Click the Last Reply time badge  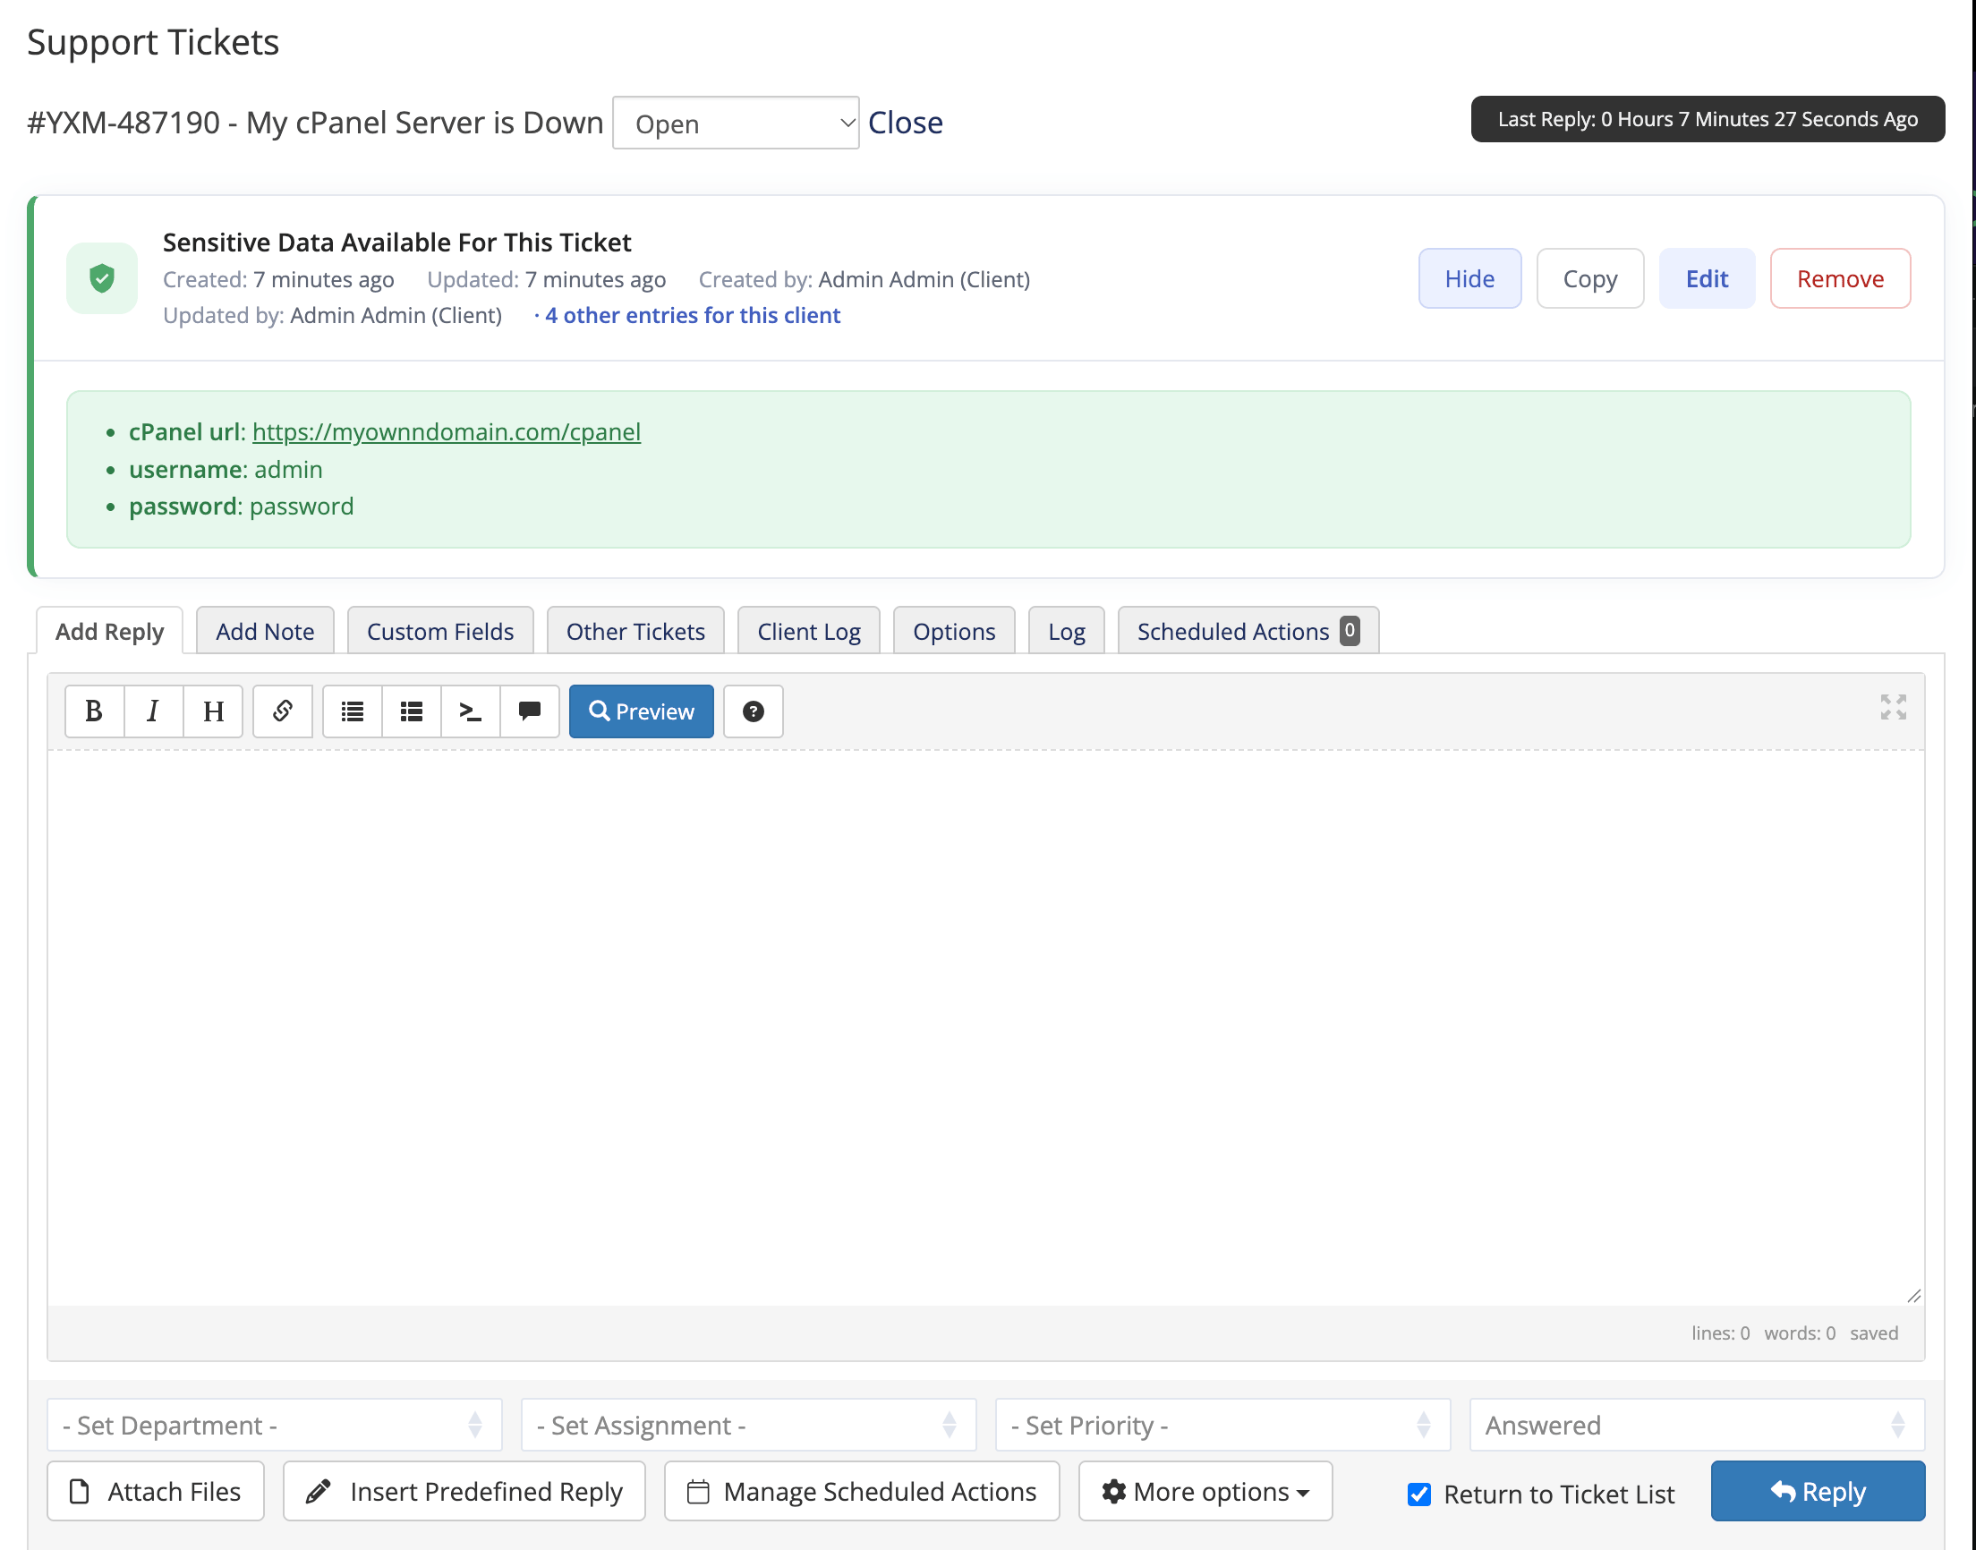click(x=1708, y=119)
